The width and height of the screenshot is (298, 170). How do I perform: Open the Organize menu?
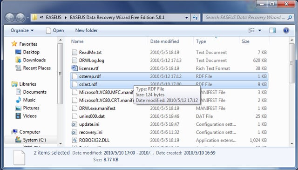coord(22,30)
